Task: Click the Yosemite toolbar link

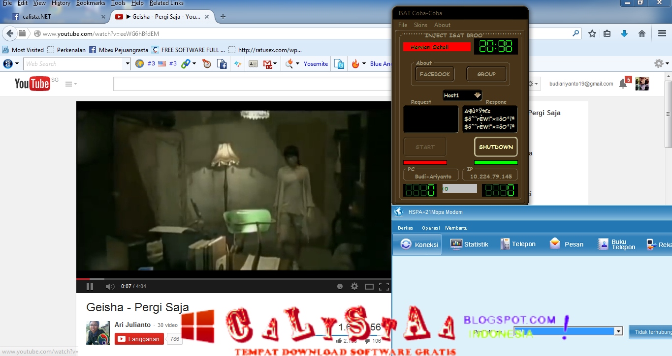Action: [x=316, y=64]
